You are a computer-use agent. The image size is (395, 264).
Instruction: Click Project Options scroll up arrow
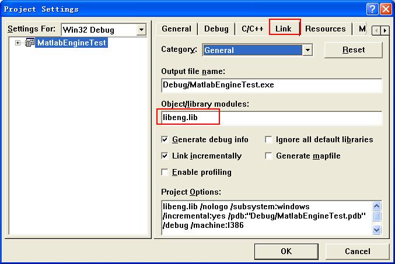click(x=376, y=206)
